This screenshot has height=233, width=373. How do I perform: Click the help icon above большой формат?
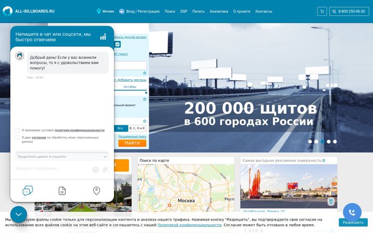pos(145,99)
